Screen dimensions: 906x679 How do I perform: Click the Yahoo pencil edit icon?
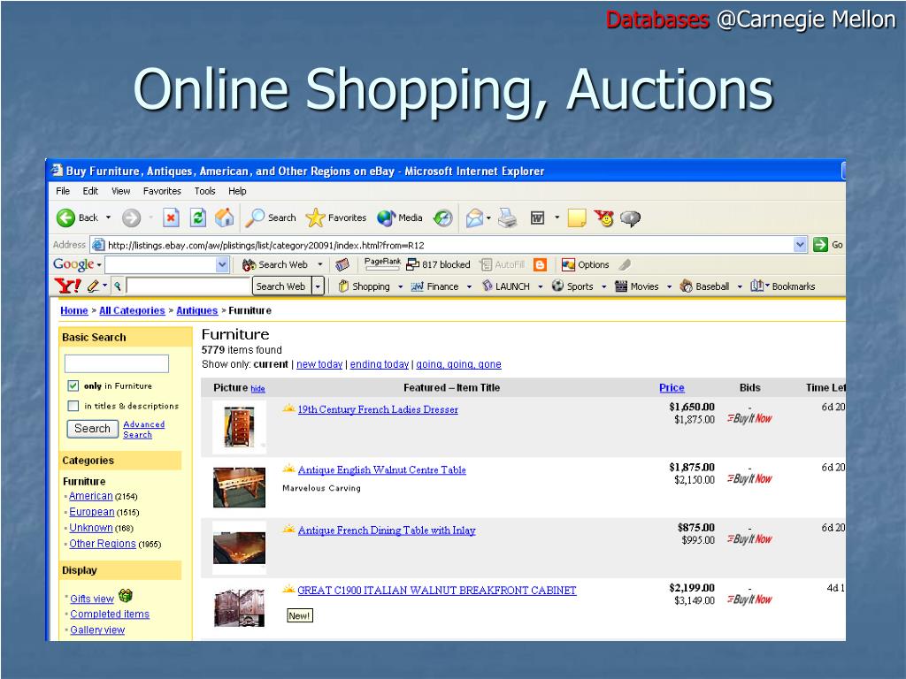[x=93, y=286]
